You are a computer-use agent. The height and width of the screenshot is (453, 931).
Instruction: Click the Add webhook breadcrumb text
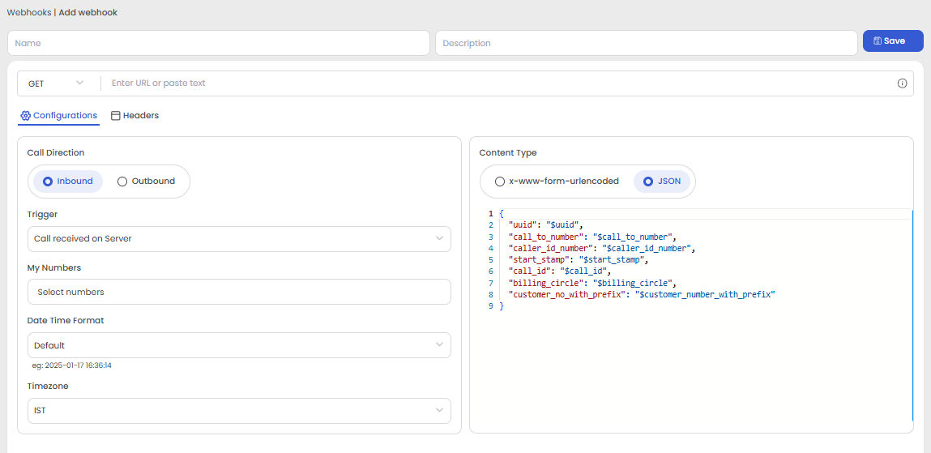pyautogui.click(x=88, y=12)
